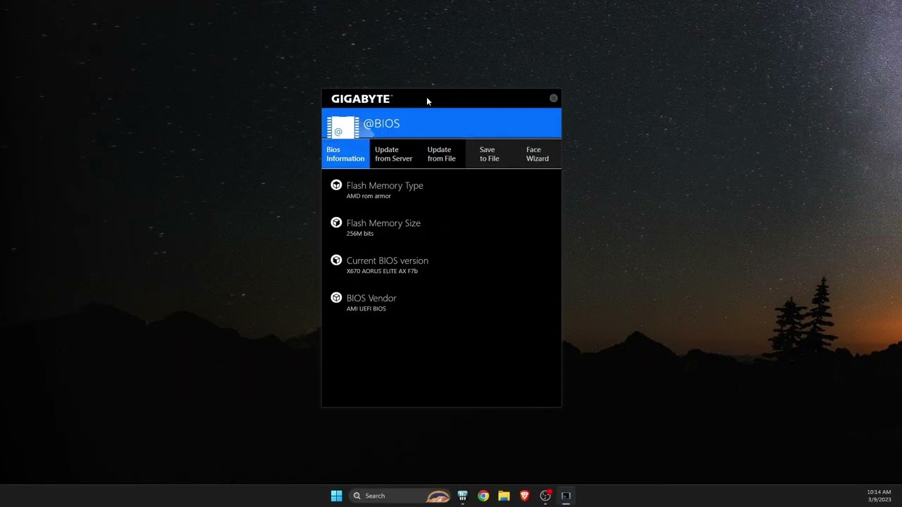Image resolution: width=902 pixels, height=507 pixels.
Task: Click the cube icon beside Current BIOS version
Action: coord(336,260)
